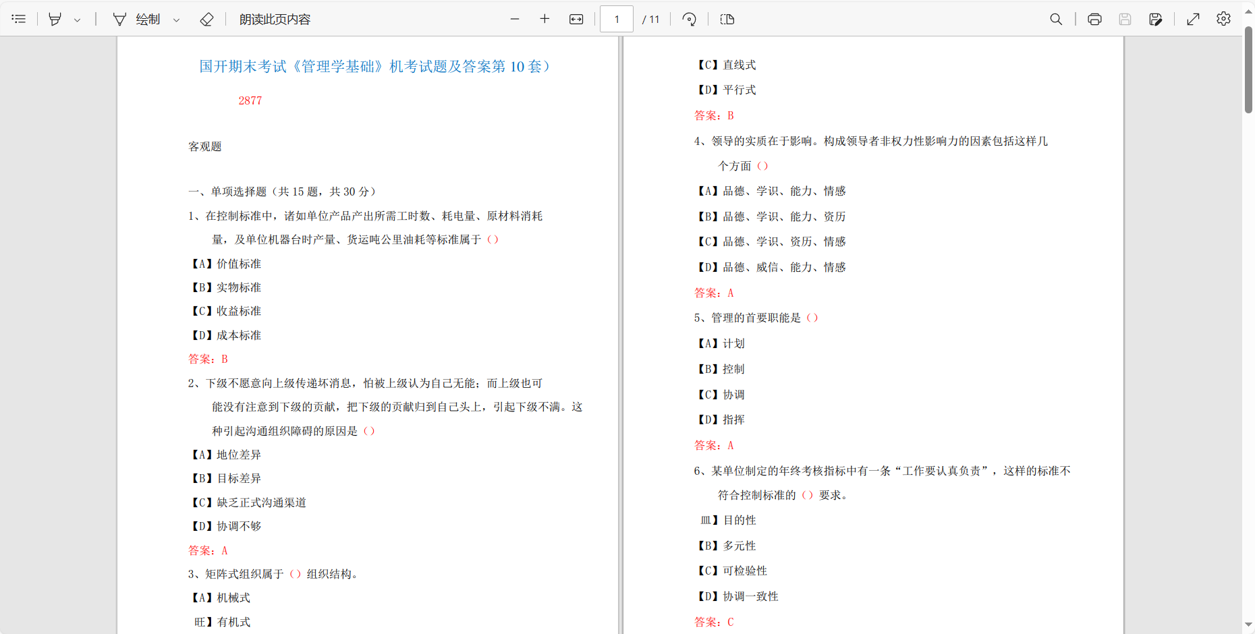Select the Draw (绘制) pen tool
This screenshot has height=634, width=1255.
click(x=137, y=20)
